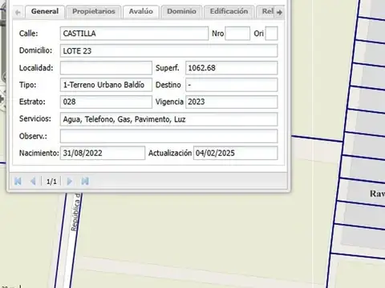
Task: Open the Avalúo tab
Action: click(x=141, y=11)
